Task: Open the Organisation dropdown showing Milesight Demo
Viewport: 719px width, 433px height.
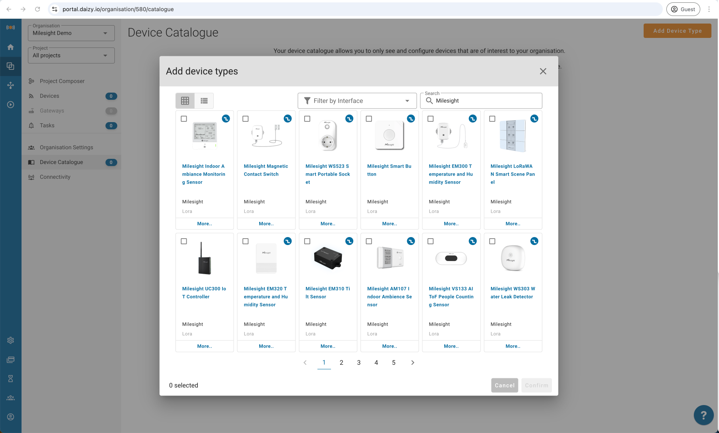Action: [71, 33]
